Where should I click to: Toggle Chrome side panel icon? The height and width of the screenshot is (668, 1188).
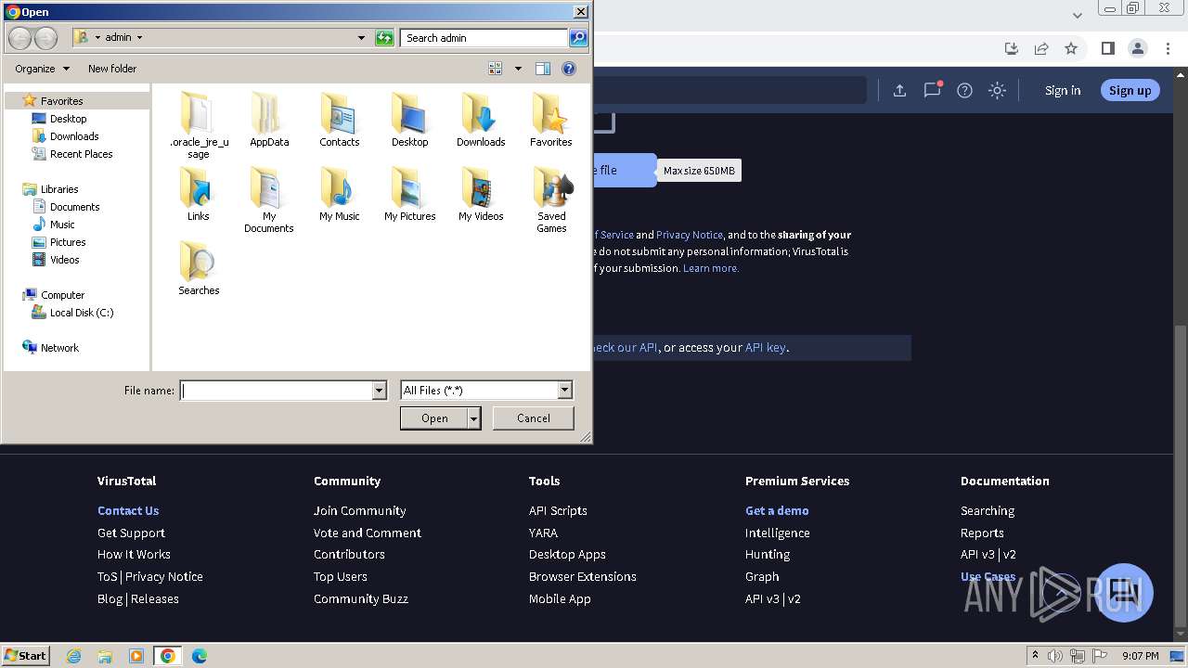pyautogui.click(x=1107, y=48)
